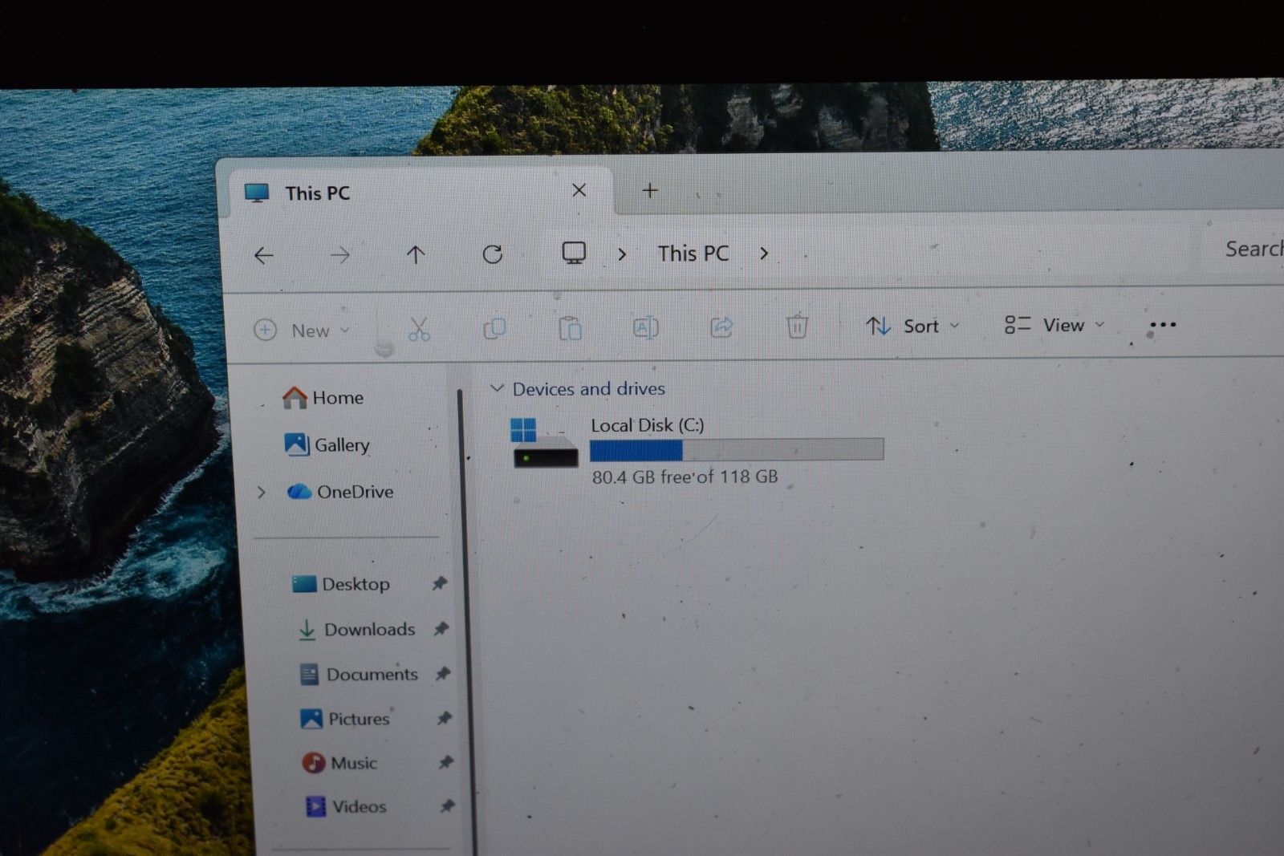Image resolution: width=1284 pixels, height=856 pixels.
Task: Click chevron after This PC in address bar
Action: coord(764,254)
